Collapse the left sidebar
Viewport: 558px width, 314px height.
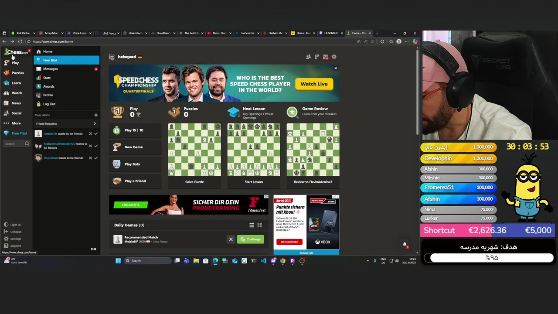pyautogui.click(x=13, y=232)
